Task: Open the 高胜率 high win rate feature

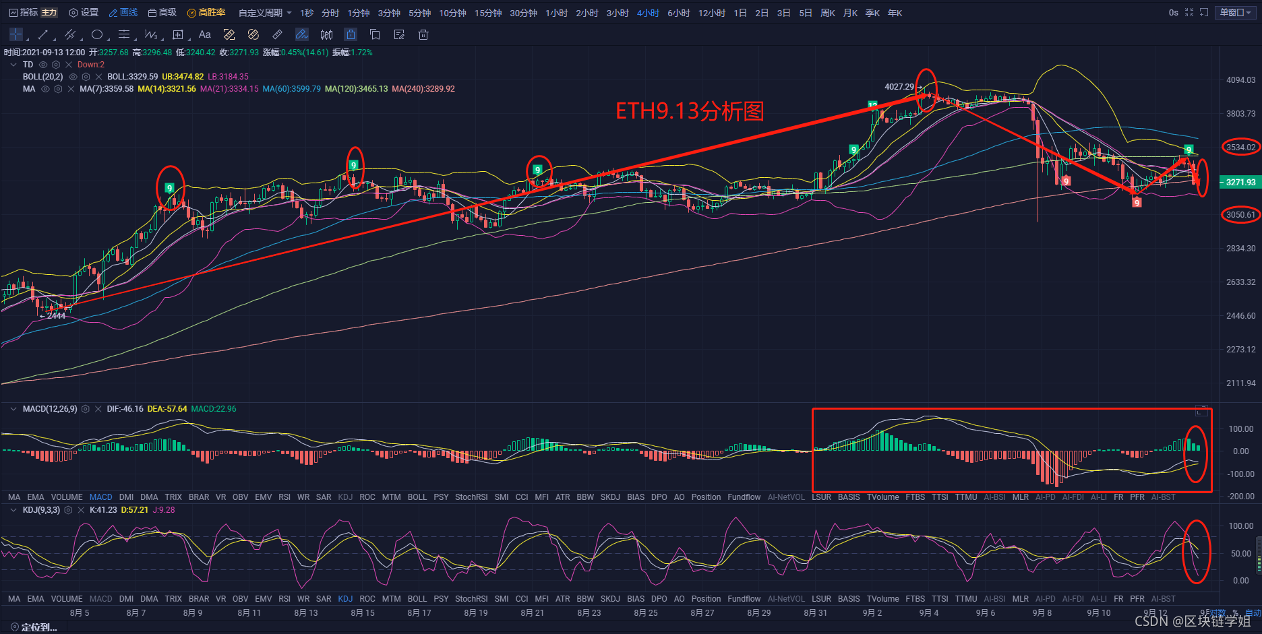Action: click(x=206, y=13)
